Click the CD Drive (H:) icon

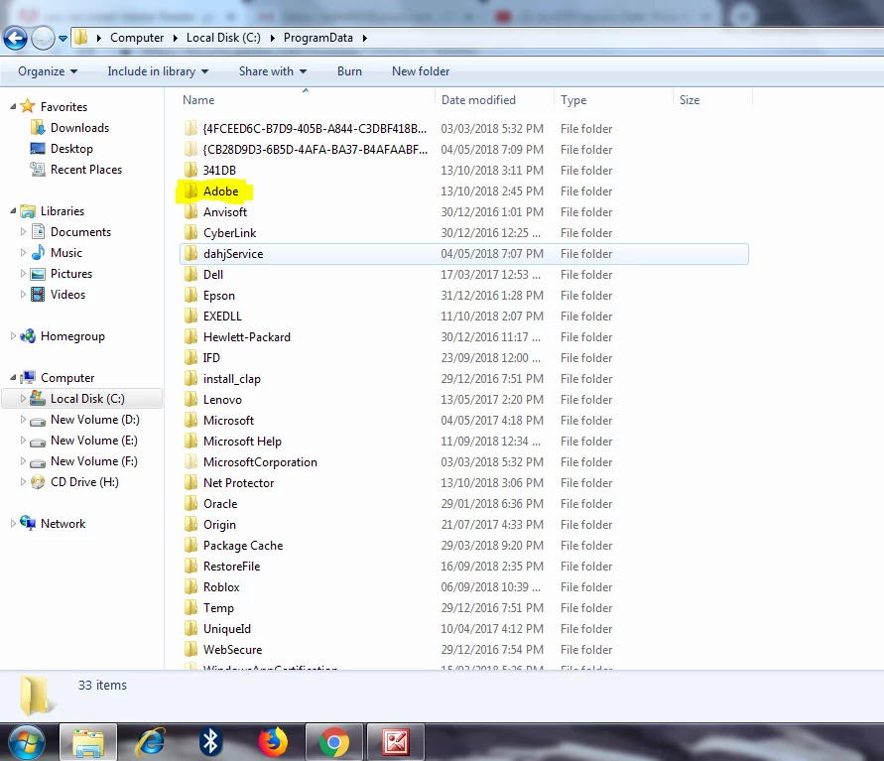38,482
